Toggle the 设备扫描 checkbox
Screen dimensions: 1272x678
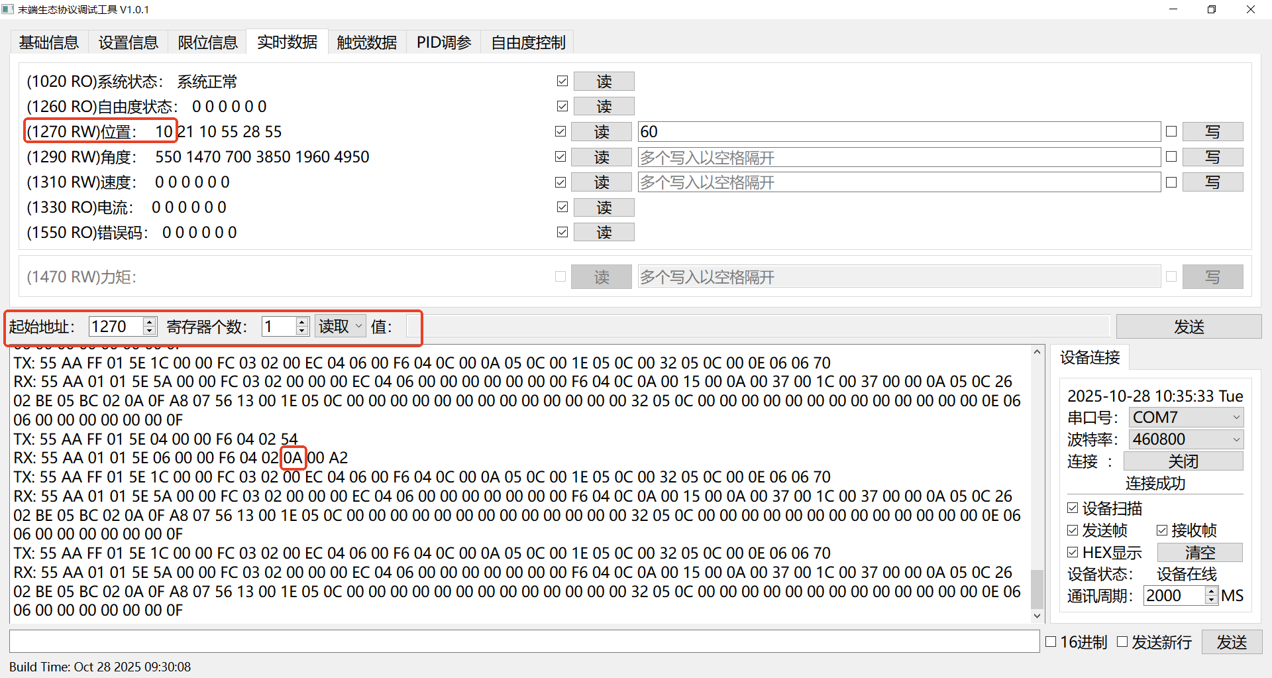[1073, 508]
